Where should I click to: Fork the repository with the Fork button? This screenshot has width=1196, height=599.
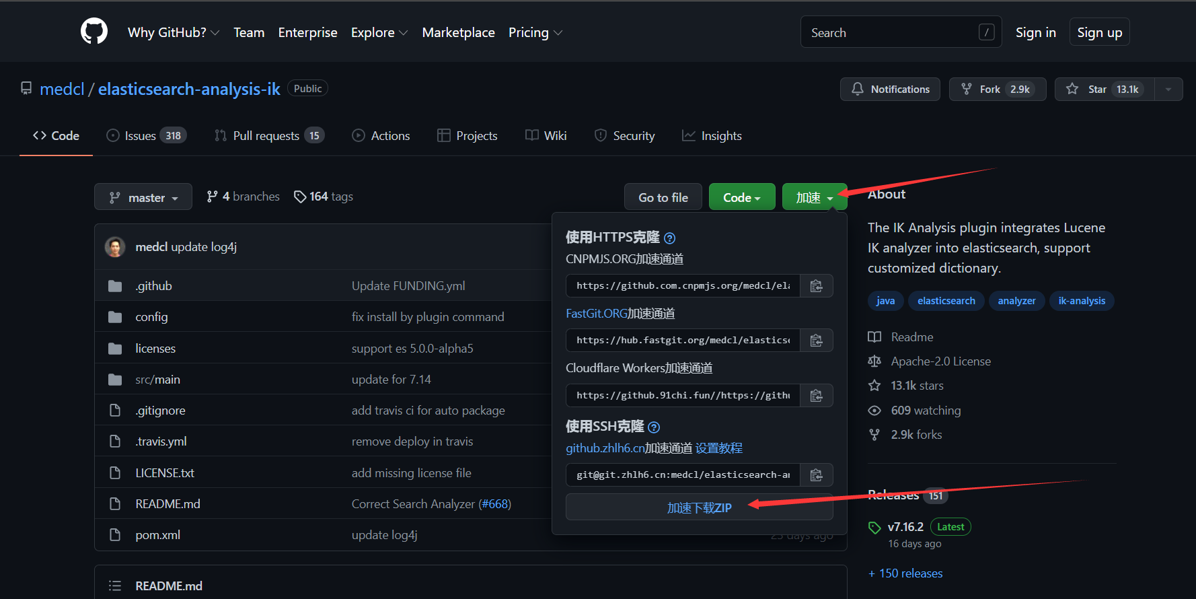coord(998,89)
